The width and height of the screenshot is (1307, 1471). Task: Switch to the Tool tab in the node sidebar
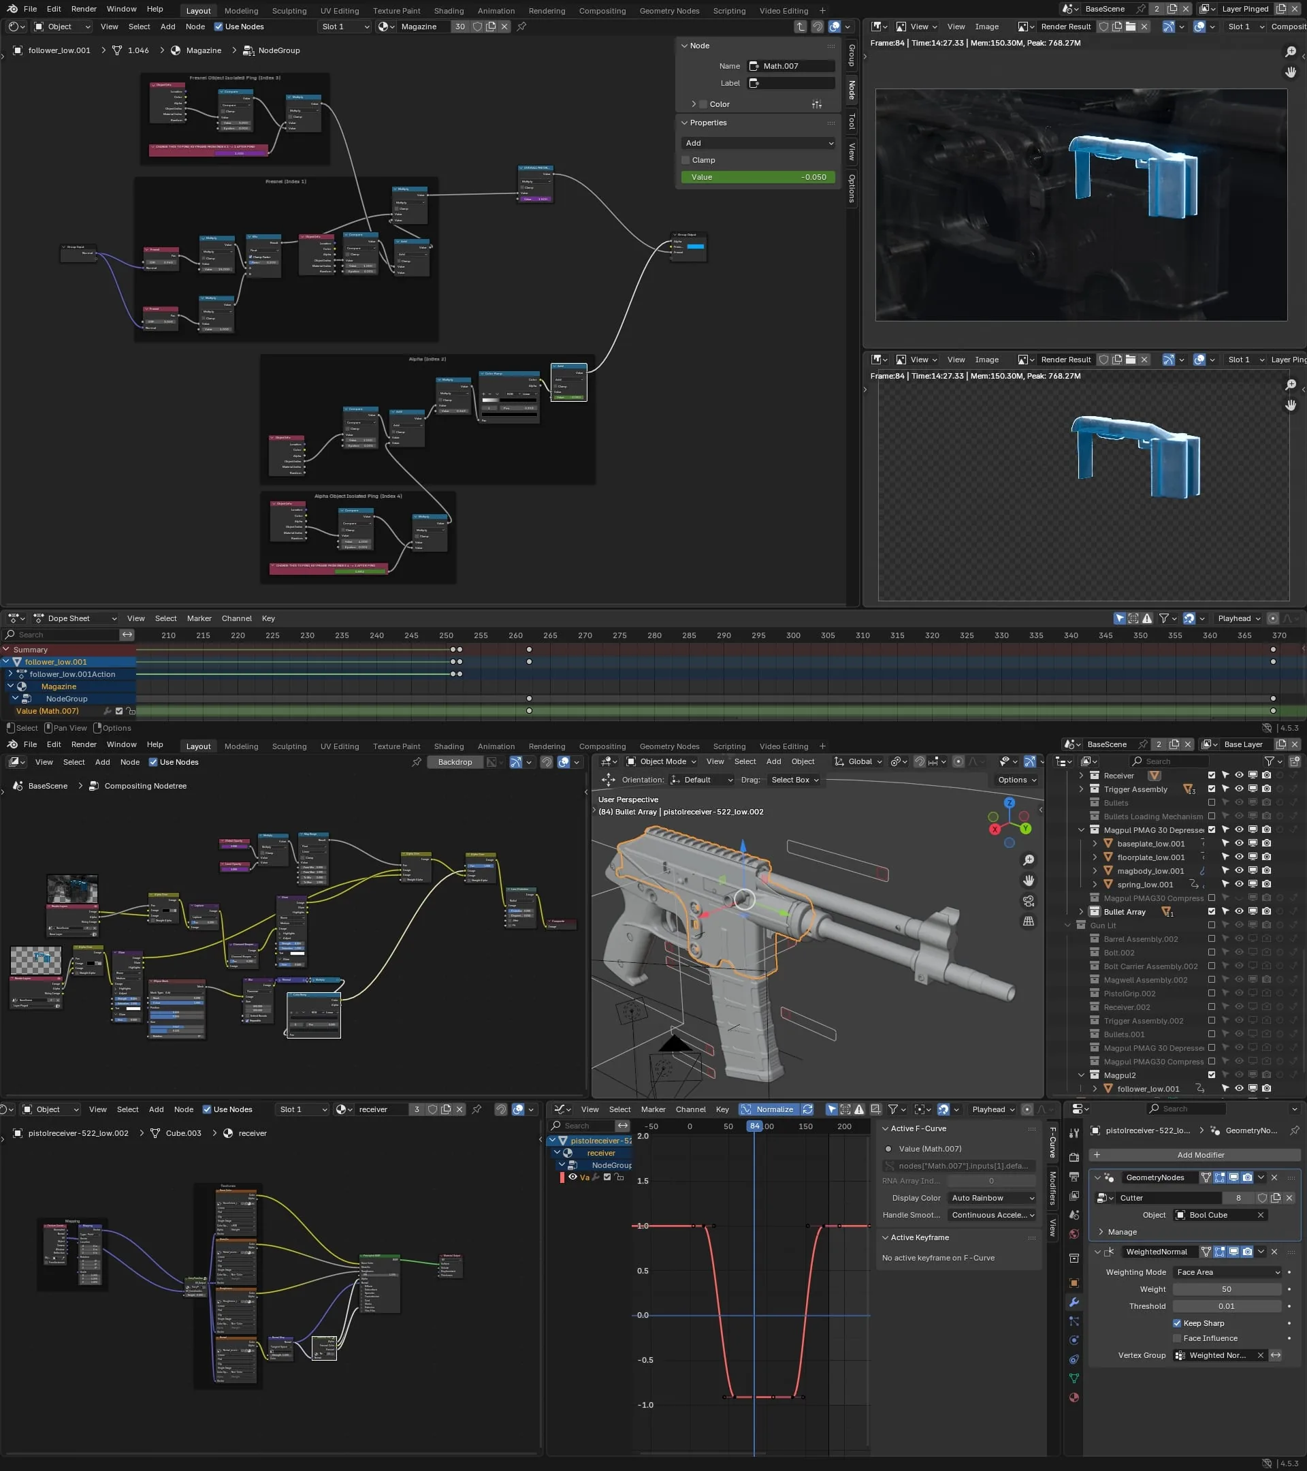click(x=852, y=121)
